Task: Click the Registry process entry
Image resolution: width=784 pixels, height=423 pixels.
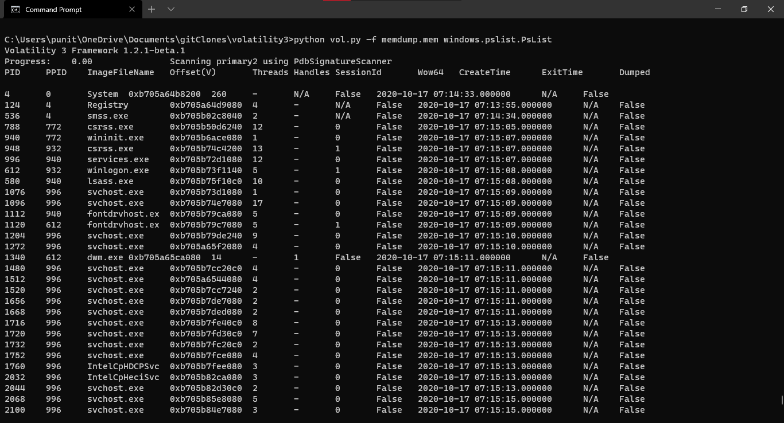Action: coord(107,105)
